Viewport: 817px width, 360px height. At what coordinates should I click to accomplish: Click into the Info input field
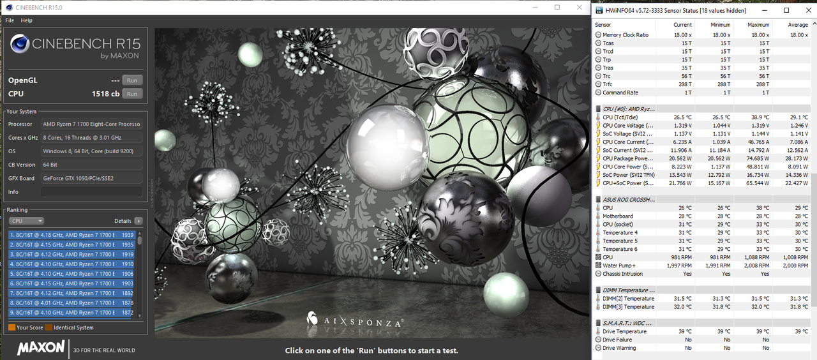click(x=91, y=191)
